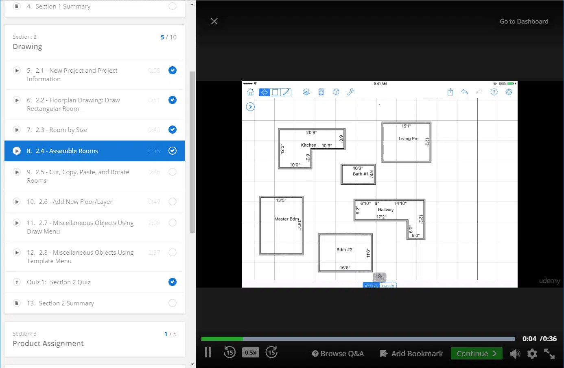Open video settings gear
Viewport: 564px width, 368px height.
point(532,354)
